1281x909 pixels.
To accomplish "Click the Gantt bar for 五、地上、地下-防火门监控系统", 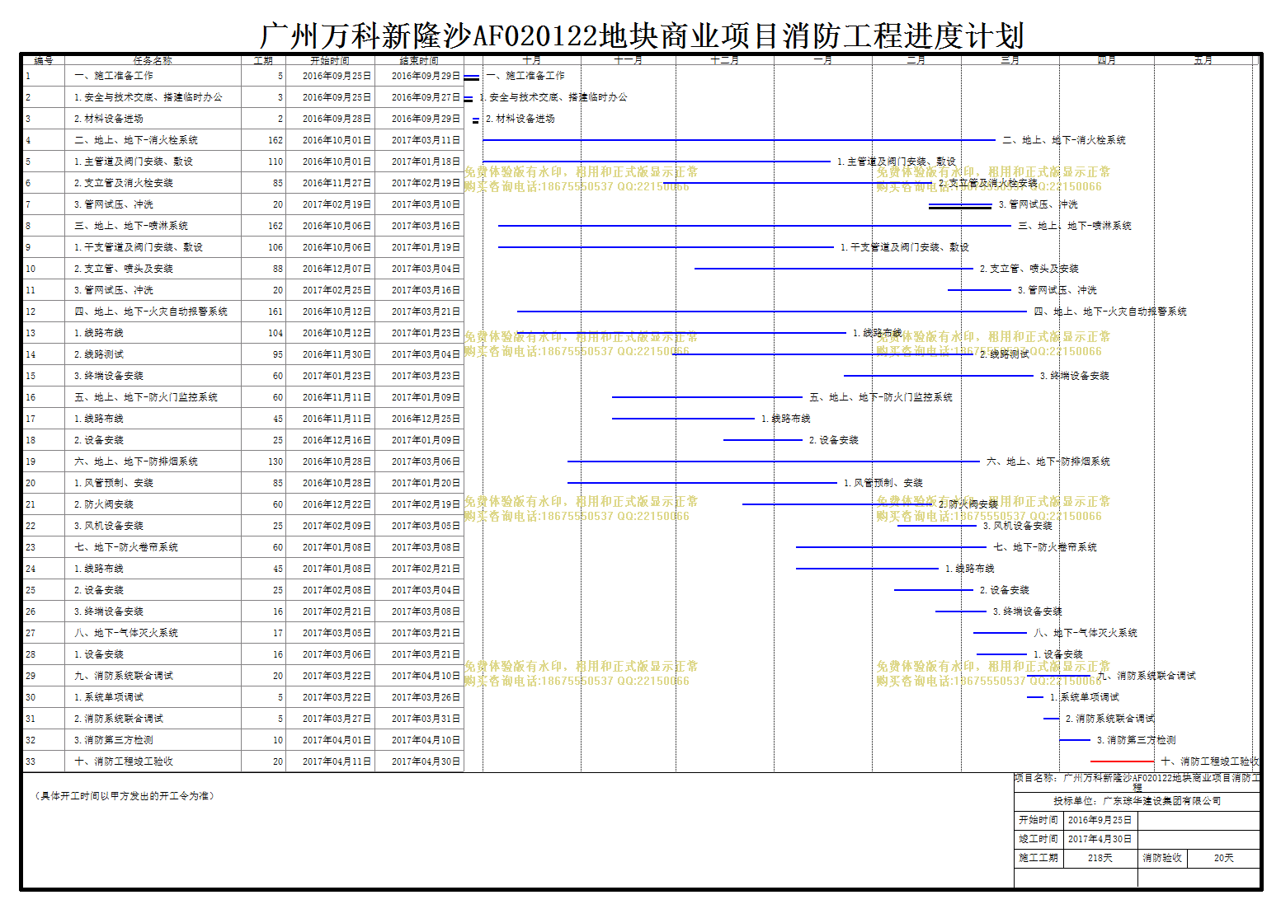I will click(x=707, y=397).
